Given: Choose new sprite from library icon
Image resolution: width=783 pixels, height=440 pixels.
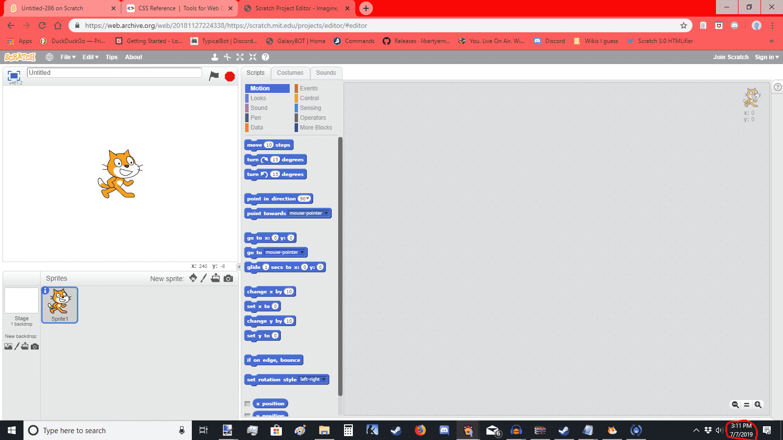Looking at the screenshot, I should tap(193, 278).
